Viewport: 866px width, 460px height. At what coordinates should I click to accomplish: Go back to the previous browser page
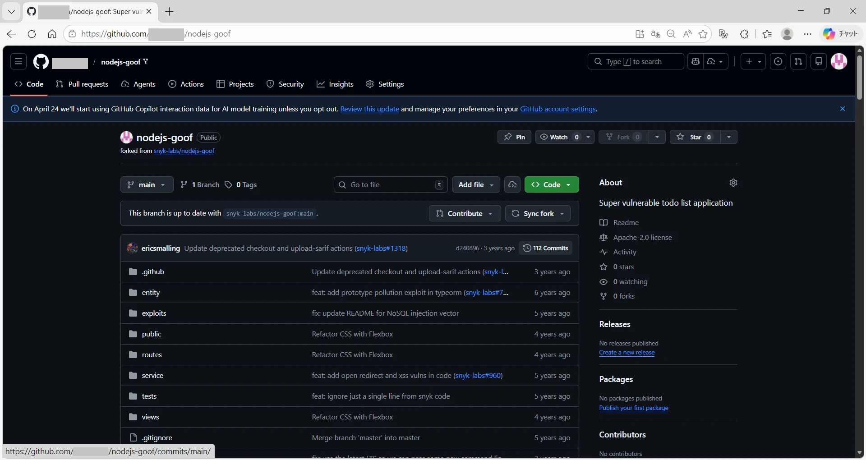point(12,34)
